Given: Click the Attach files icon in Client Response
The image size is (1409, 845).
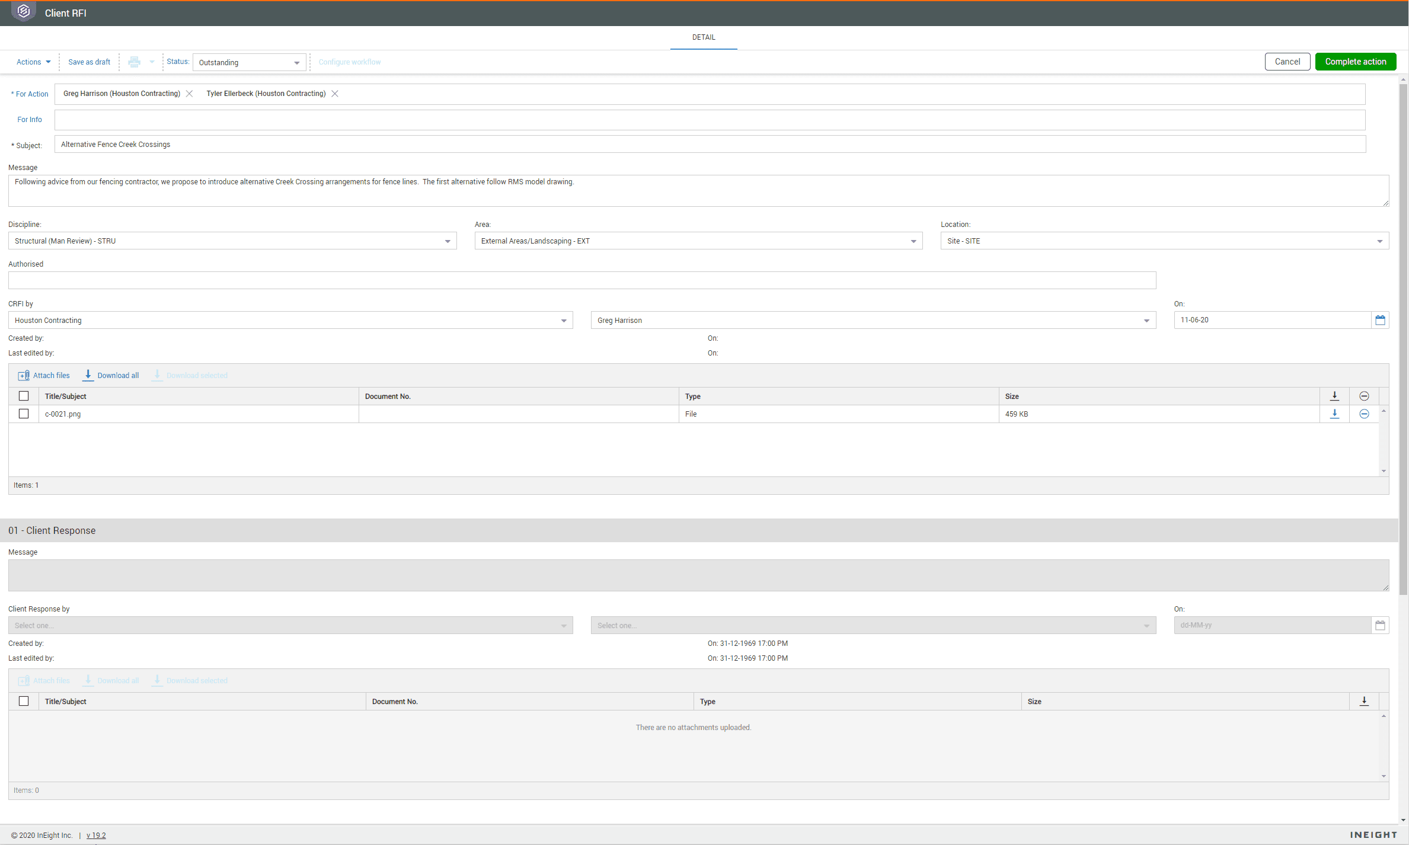Looking at the screenshot, I should pos(23,680).
